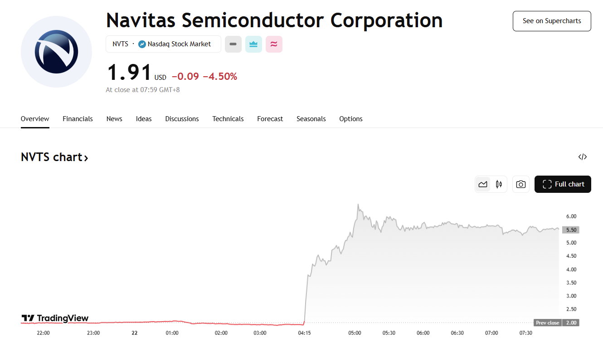Click See on Supercharts button
This screenshot has height=348, width=603.
551,21
